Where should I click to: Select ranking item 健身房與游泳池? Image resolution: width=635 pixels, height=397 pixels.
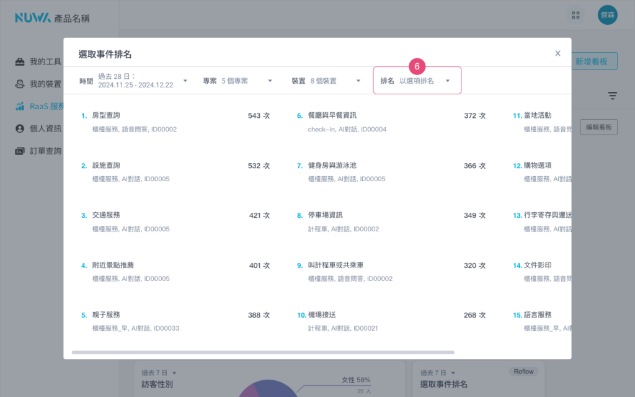(332, 165)
